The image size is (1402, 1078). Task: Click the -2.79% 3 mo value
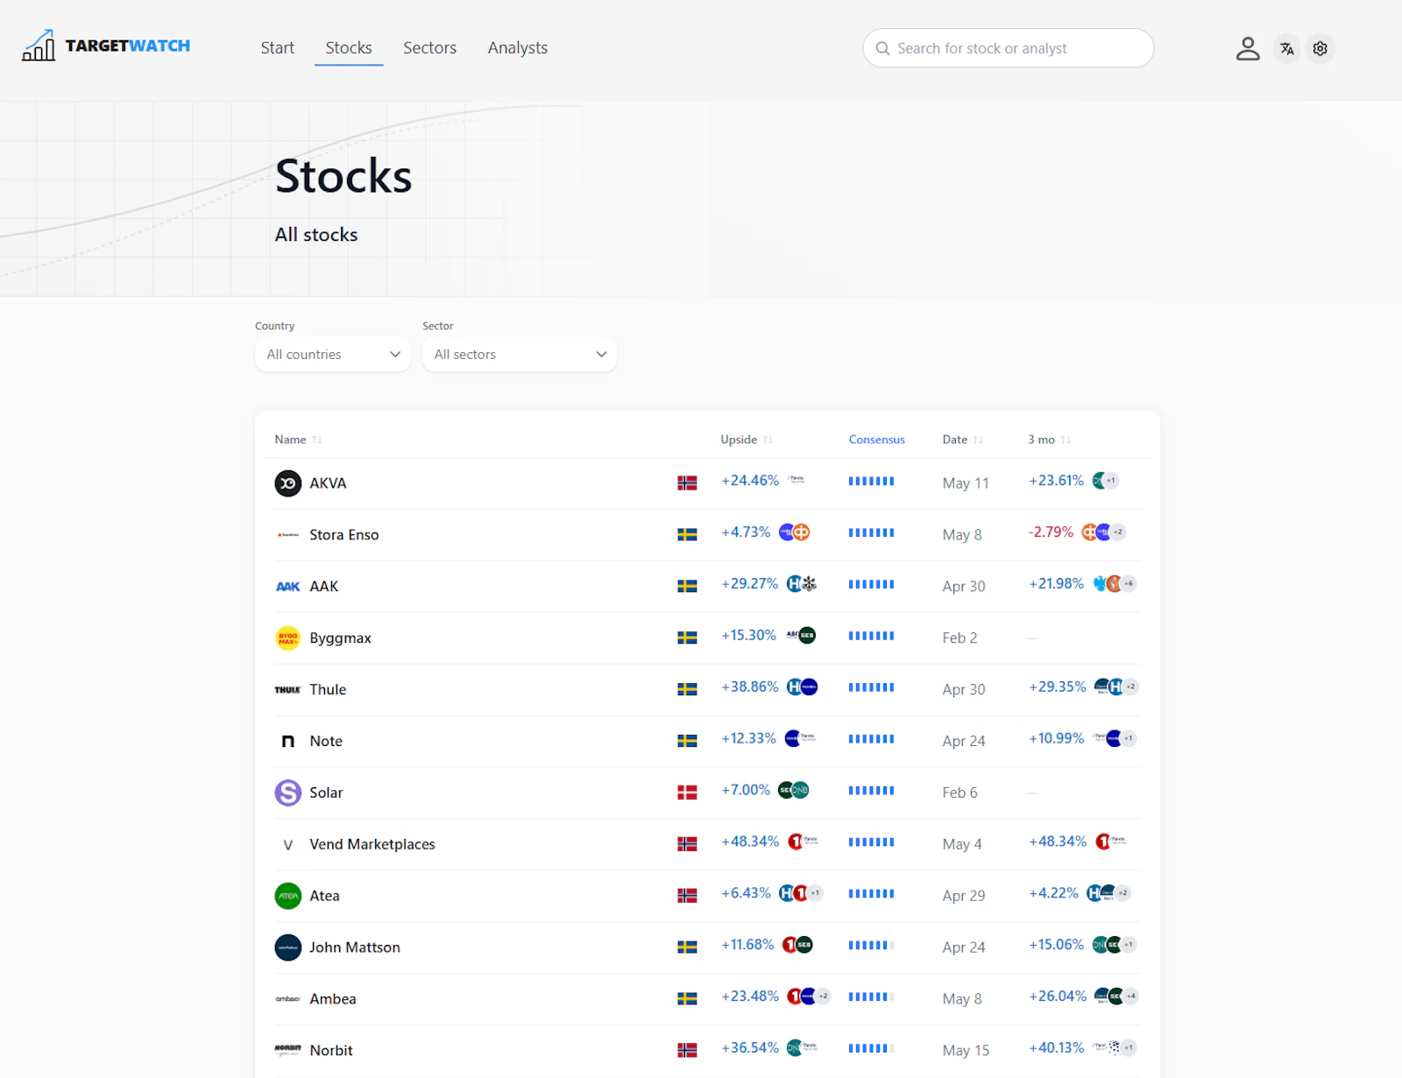tap(1051, 532)
